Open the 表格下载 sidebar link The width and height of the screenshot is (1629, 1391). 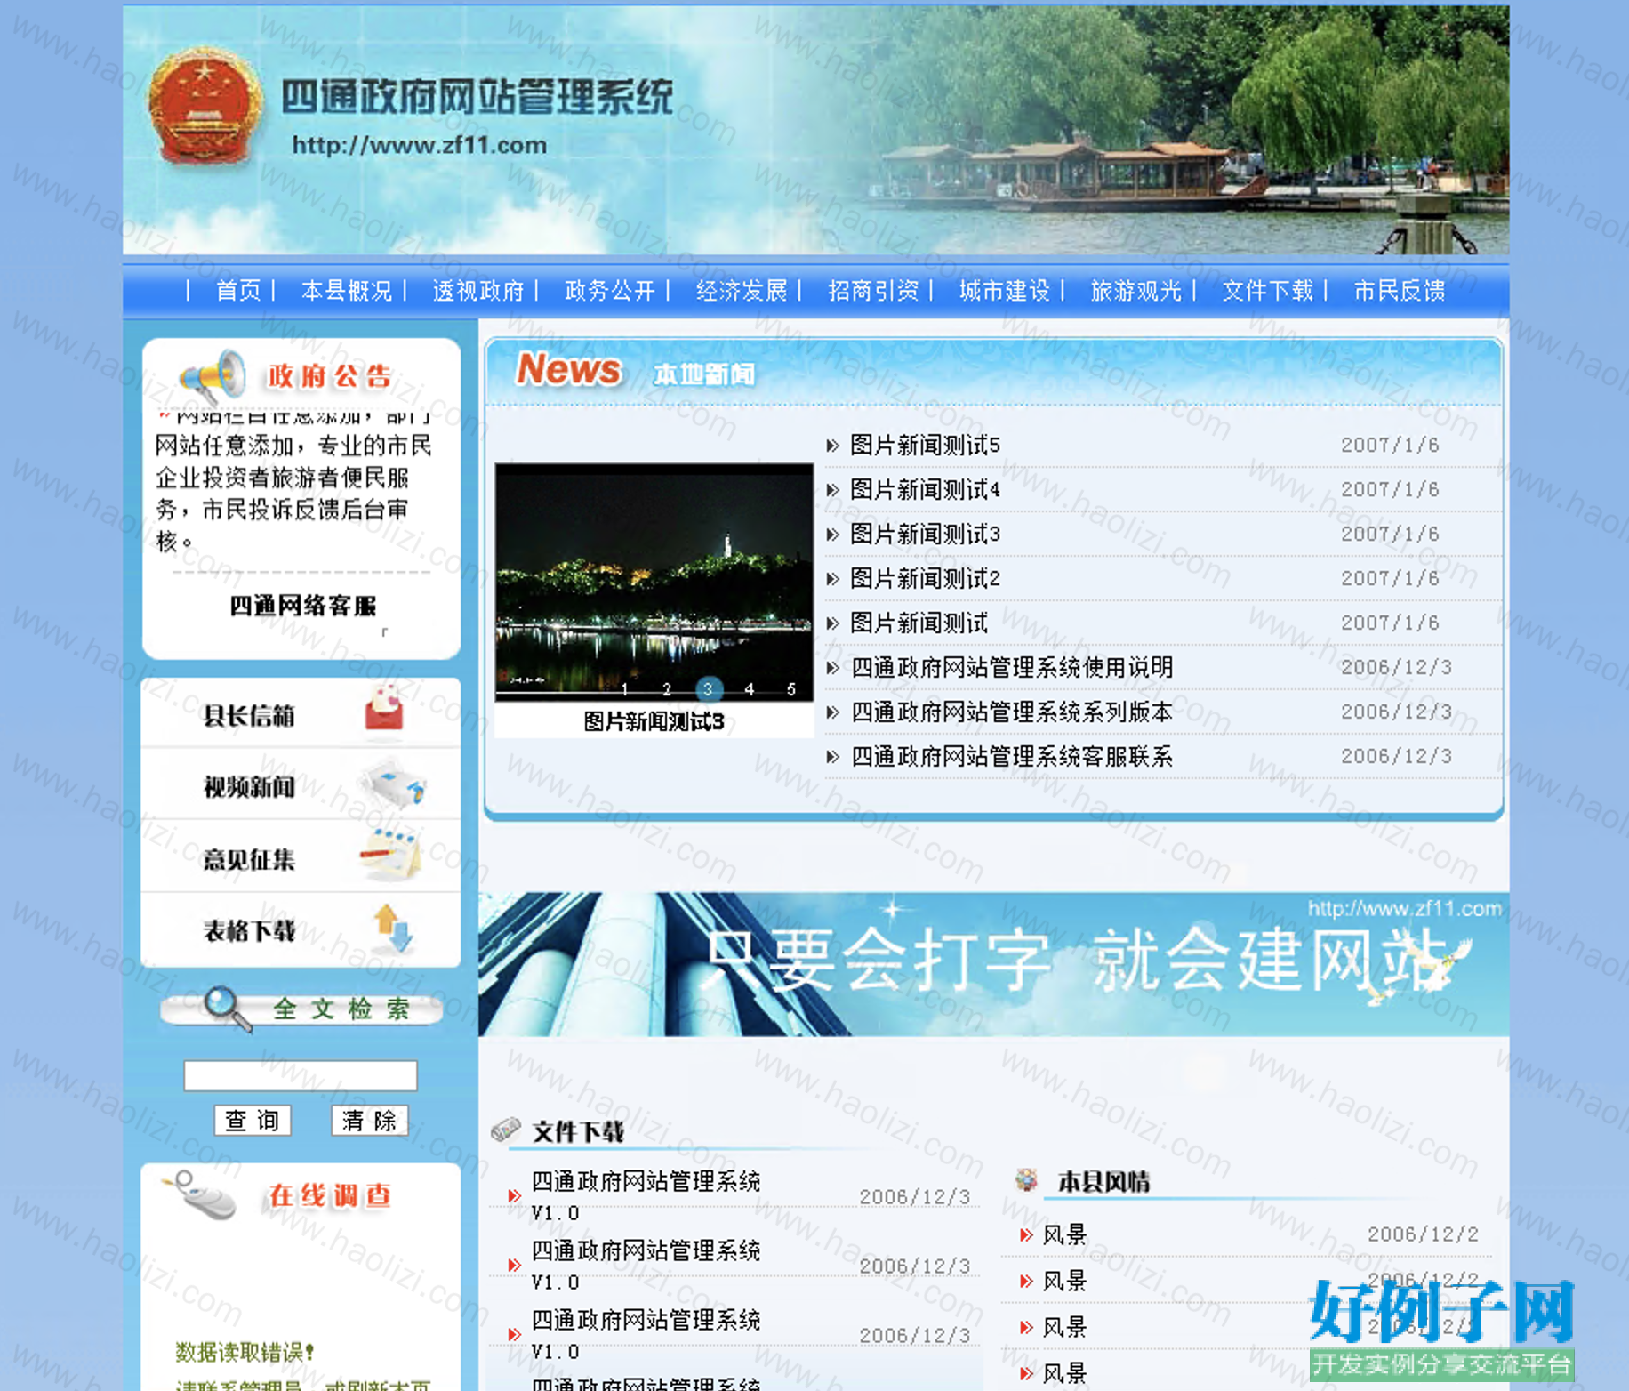(249, 931)
